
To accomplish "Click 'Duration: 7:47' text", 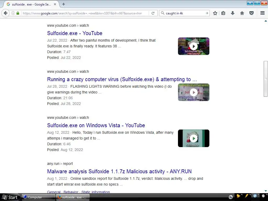I will (59, 52).
